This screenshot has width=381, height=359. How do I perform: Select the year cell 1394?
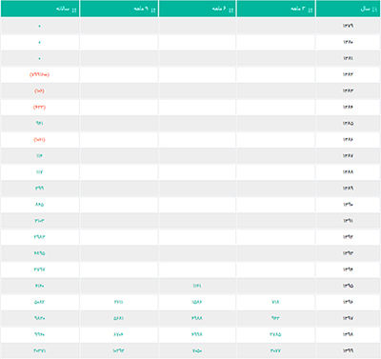(348, 269)
